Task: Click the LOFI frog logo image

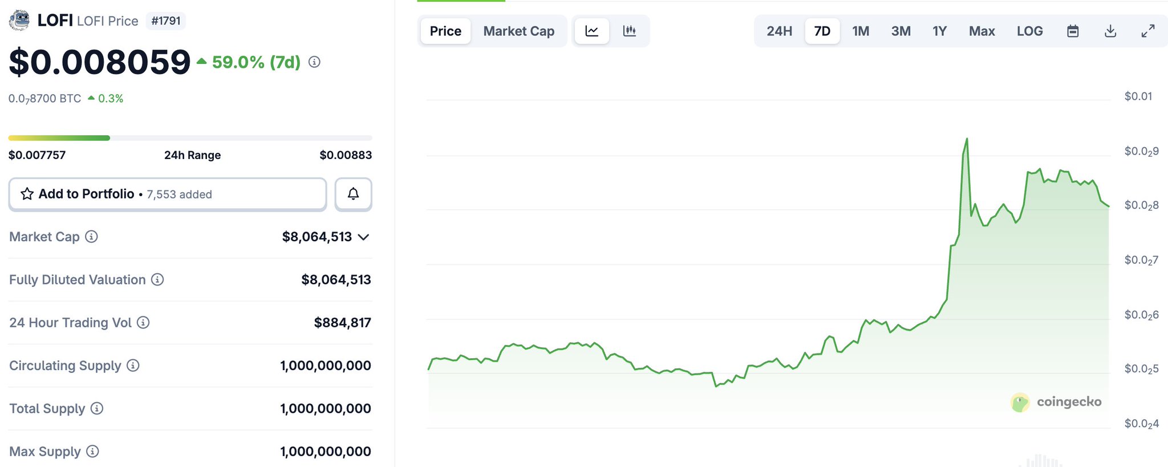Action: (x=19, y=21)
